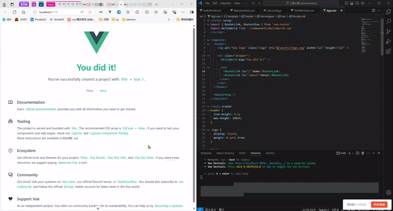
Task: Open the new terminal launch profile dropdown
Action: click(353, 153)
